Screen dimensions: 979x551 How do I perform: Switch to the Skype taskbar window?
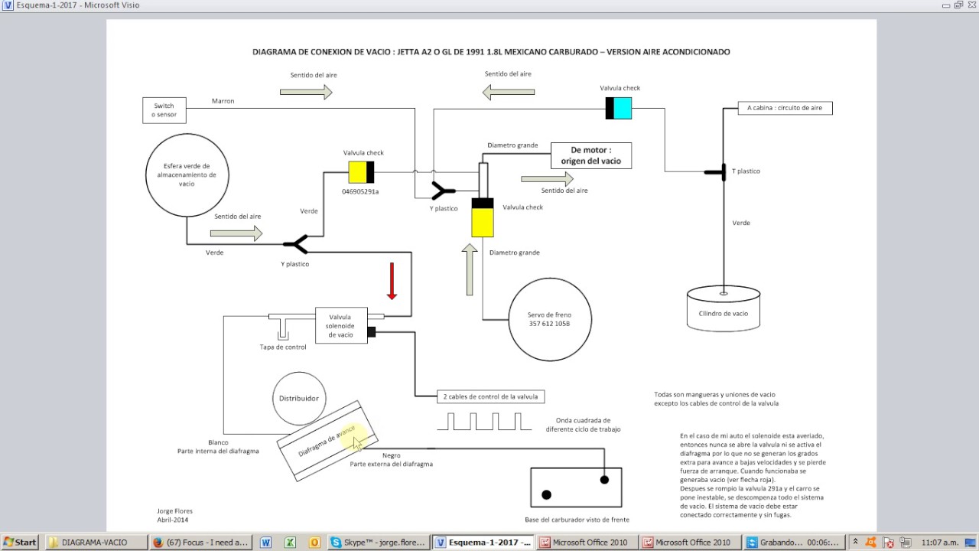click(x=378, y=543)
